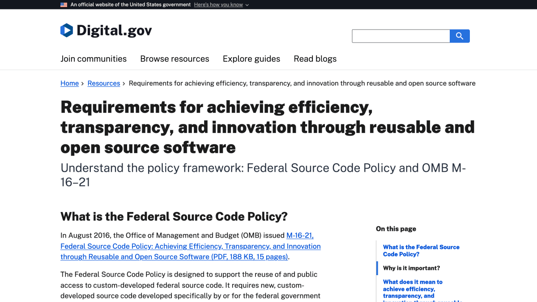Click the chevron next to "Here's how you know"

(x=247, y=5)
